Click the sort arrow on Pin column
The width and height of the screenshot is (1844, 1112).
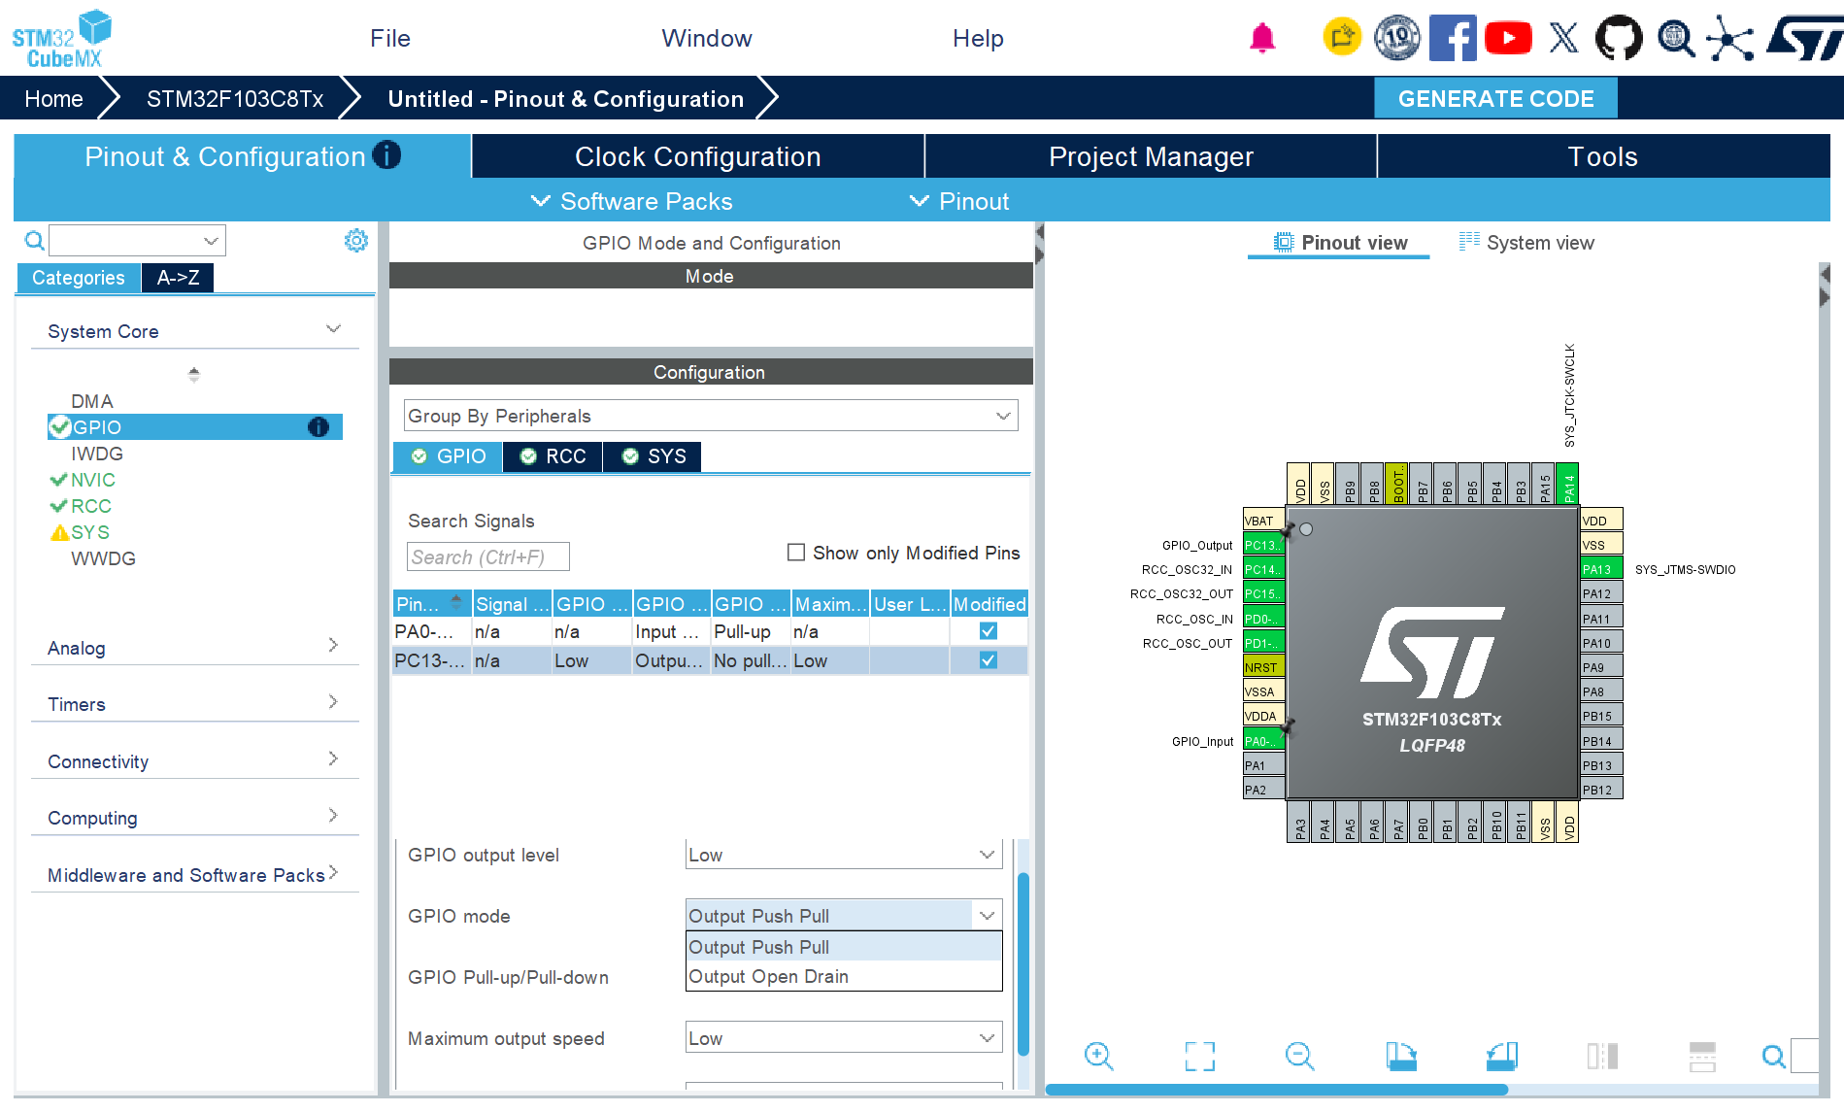tap(456, 602)
